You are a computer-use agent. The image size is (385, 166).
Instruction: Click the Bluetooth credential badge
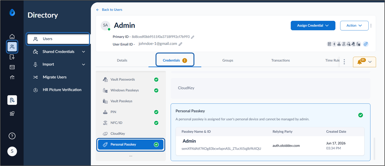tap(334, 44)
